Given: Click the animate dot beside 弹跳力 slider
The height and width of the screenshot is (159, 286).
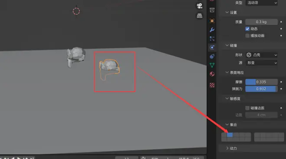Looking at the screenshot, I should point(281,89).
